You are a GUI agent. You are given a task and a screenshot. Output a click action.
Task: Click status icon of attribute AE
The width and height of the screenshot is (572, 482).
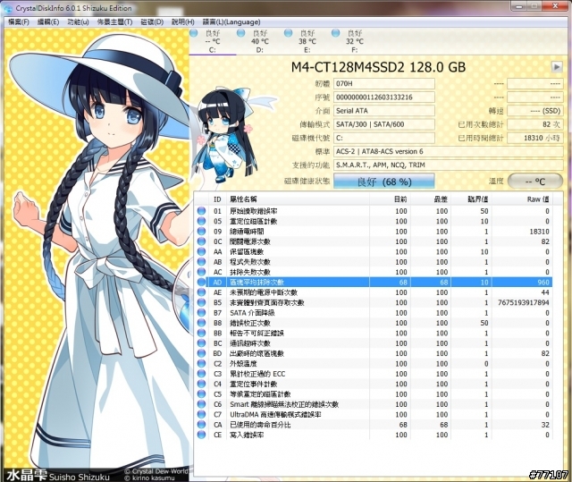[201, 292]
